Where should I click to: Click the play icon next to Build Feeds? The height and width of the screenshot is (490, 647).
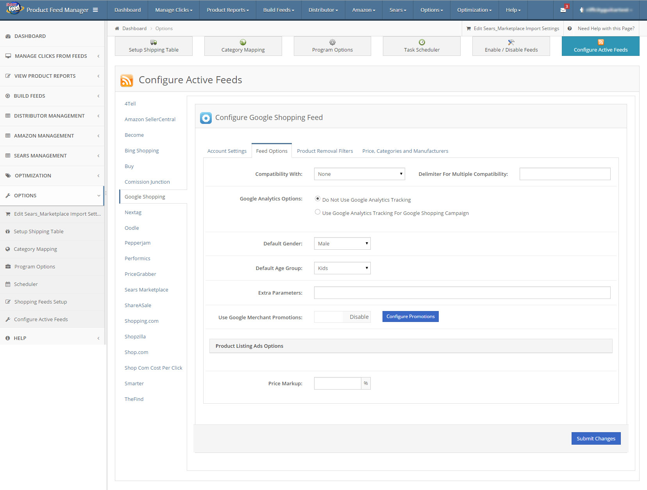pos(7,96)
